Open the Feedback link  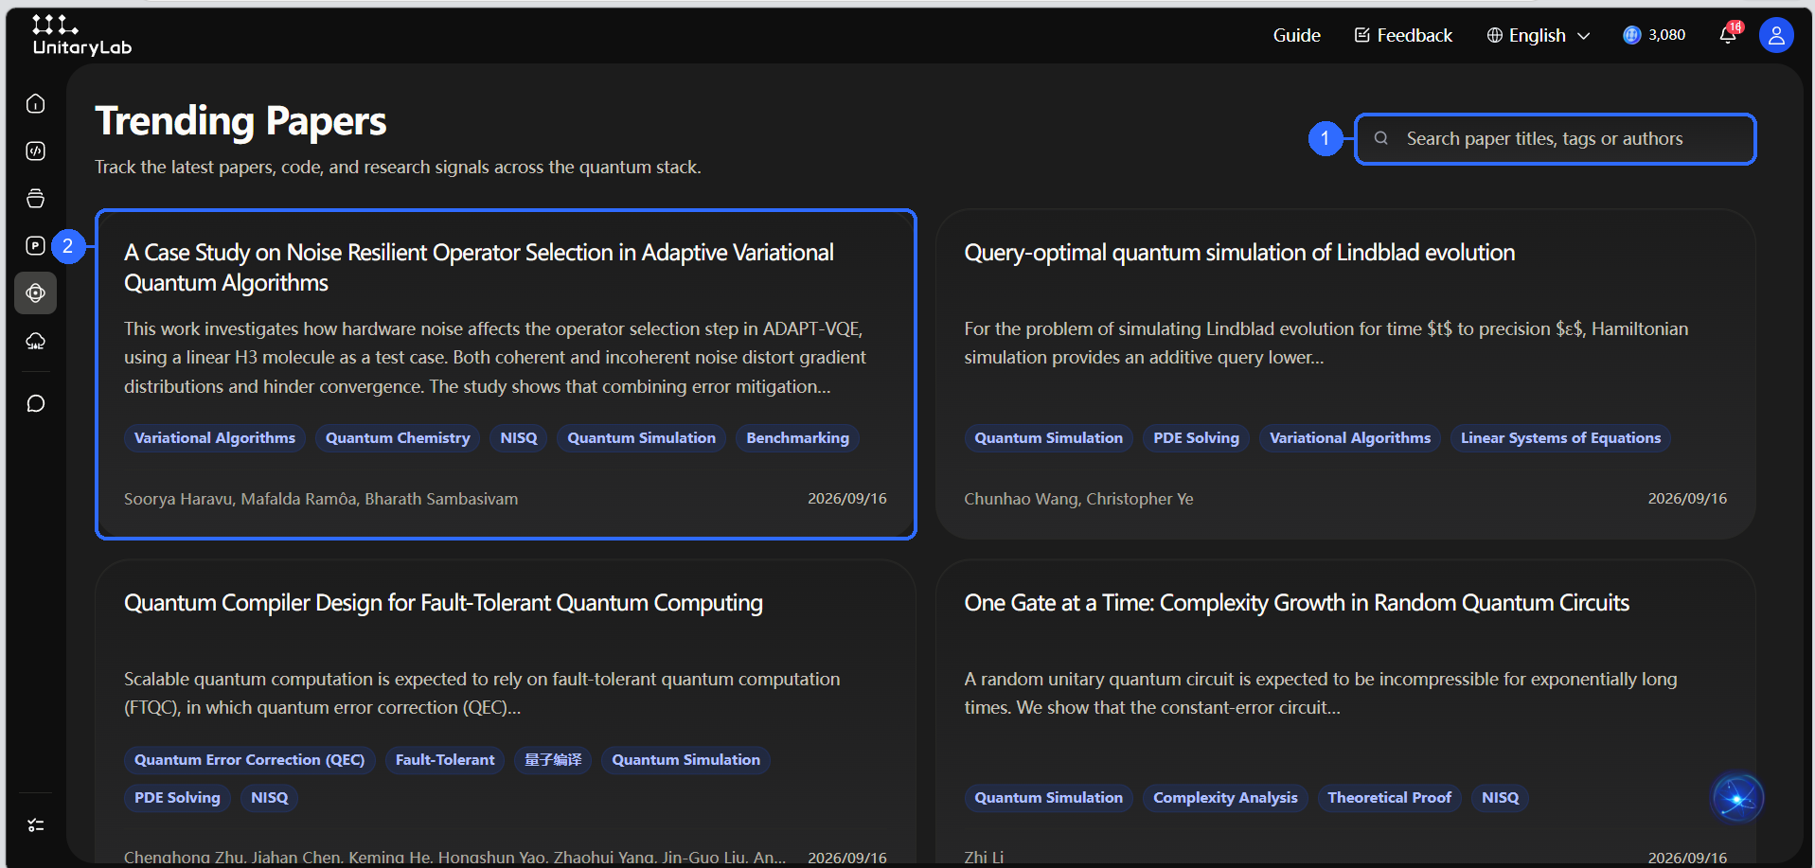pos(1403,35)
